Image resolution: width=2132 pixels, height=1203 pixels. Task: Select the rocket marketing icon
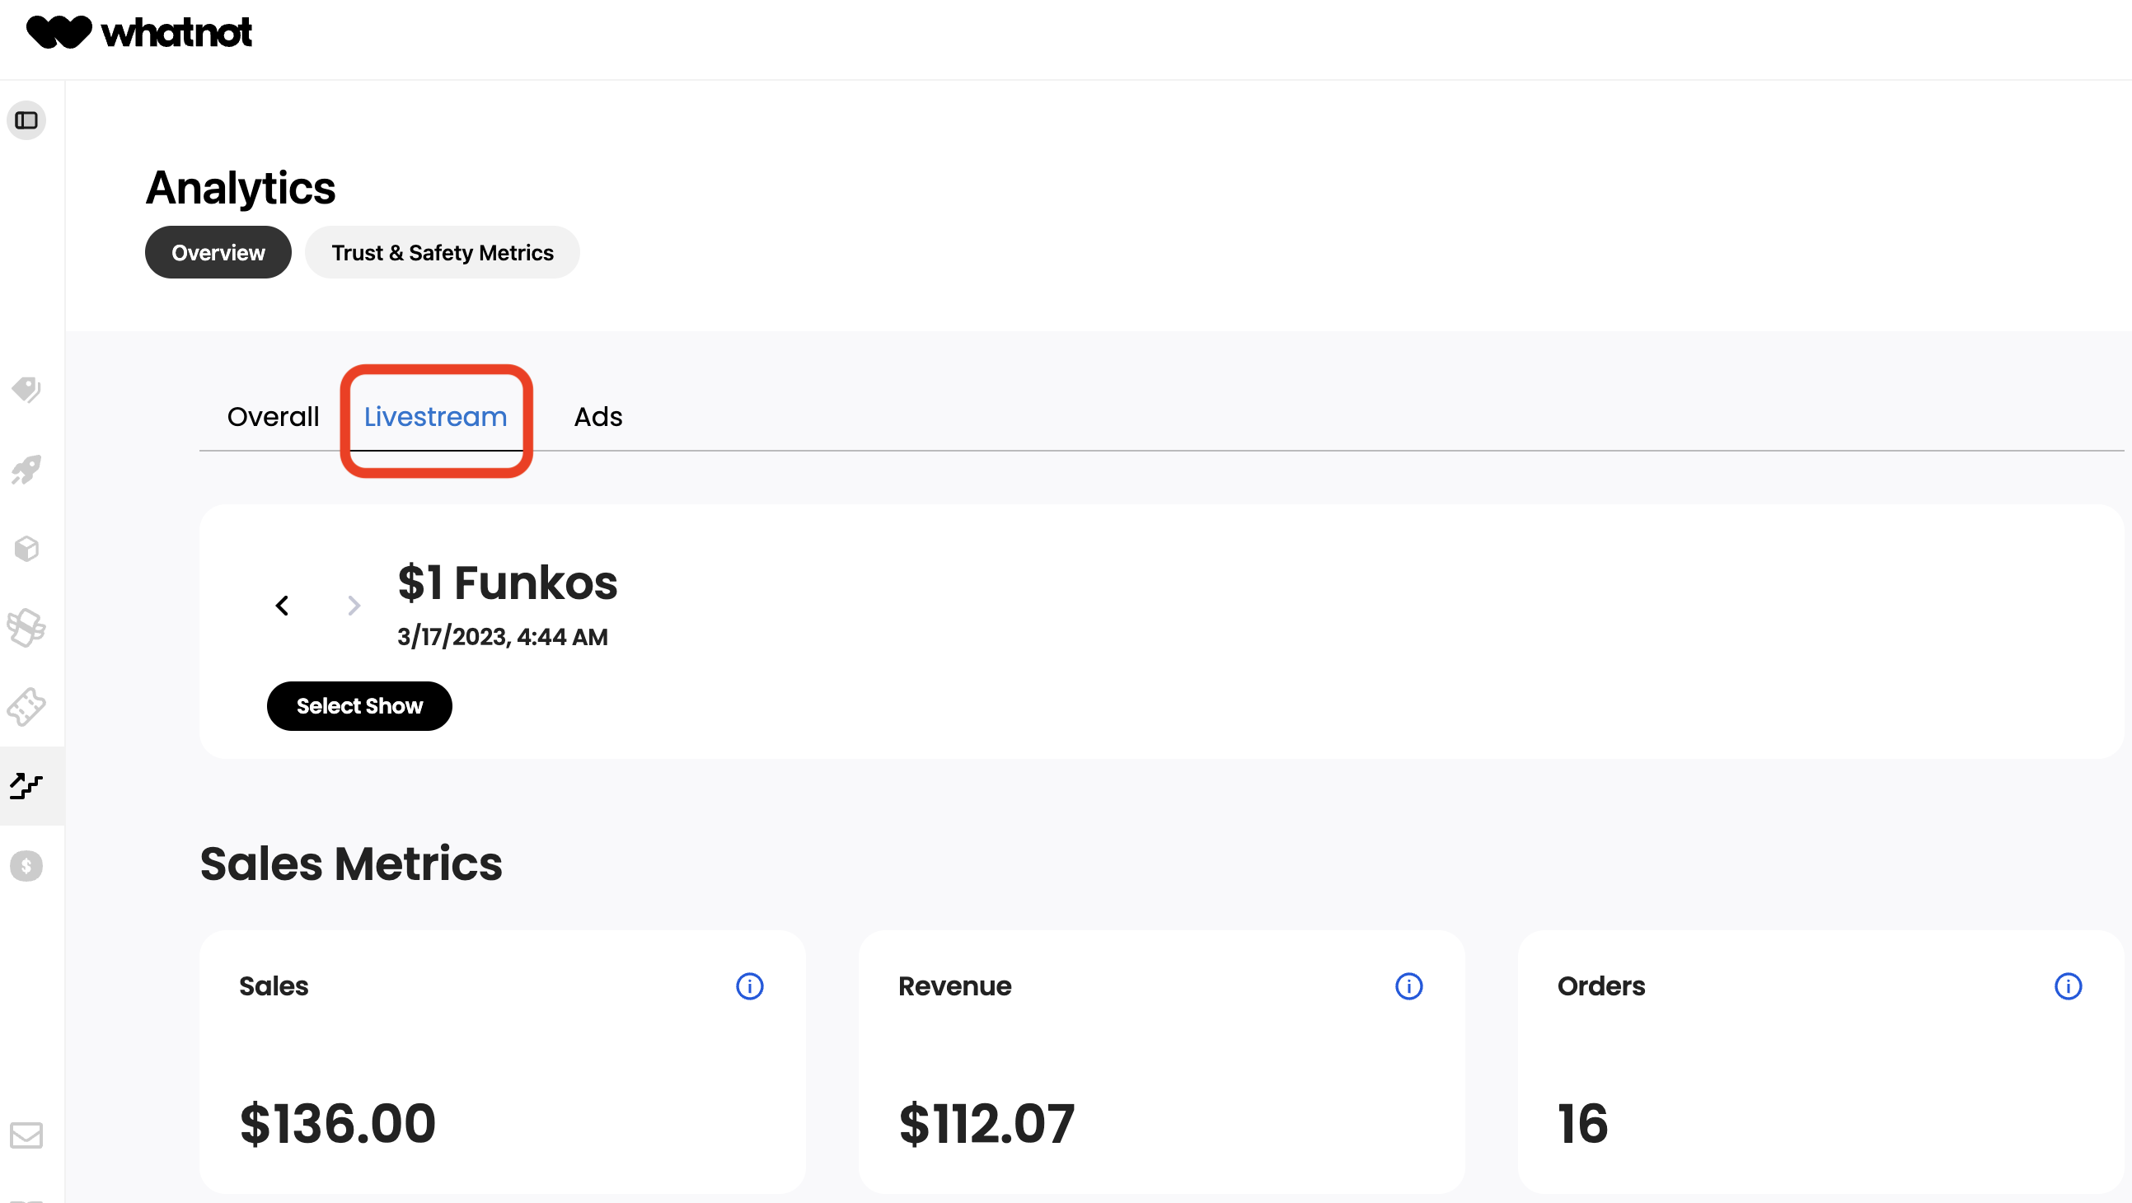pyautogui.click(x=26, y=469)
